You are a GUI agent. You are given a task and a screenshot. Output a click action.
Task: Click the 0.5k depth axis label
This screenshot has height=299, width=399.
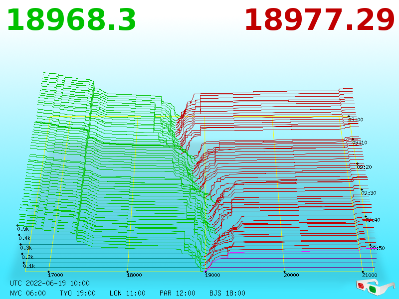[23, 229]
